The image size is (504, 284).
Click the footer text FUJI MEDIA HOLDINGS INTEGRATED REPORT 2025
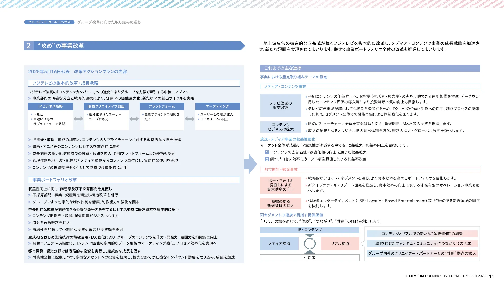446,276
